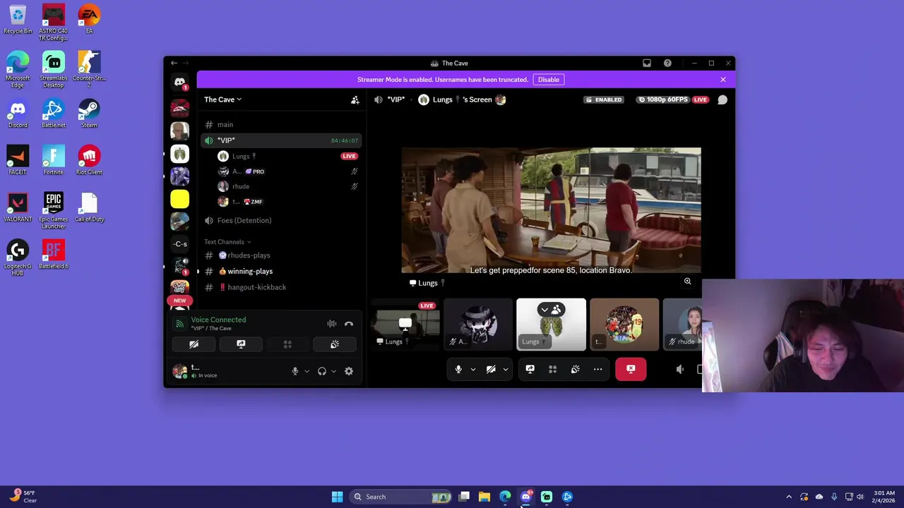Select Battlefield 6 desktop shortcut

tap(54, 254)
